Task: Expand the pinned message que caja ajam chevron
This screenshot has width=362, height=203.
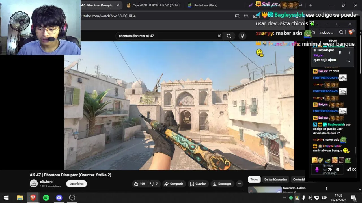Action: click(x=349, y=61)
